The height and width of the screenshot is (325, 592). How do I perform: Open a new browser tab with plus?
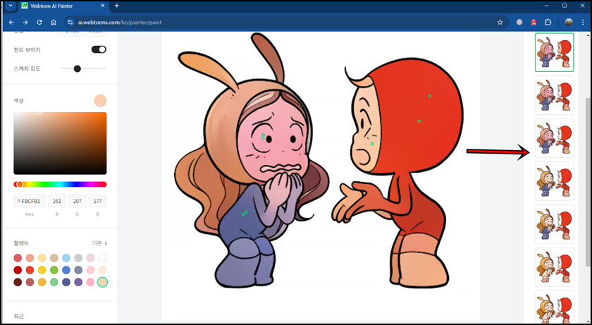(117, 6)
